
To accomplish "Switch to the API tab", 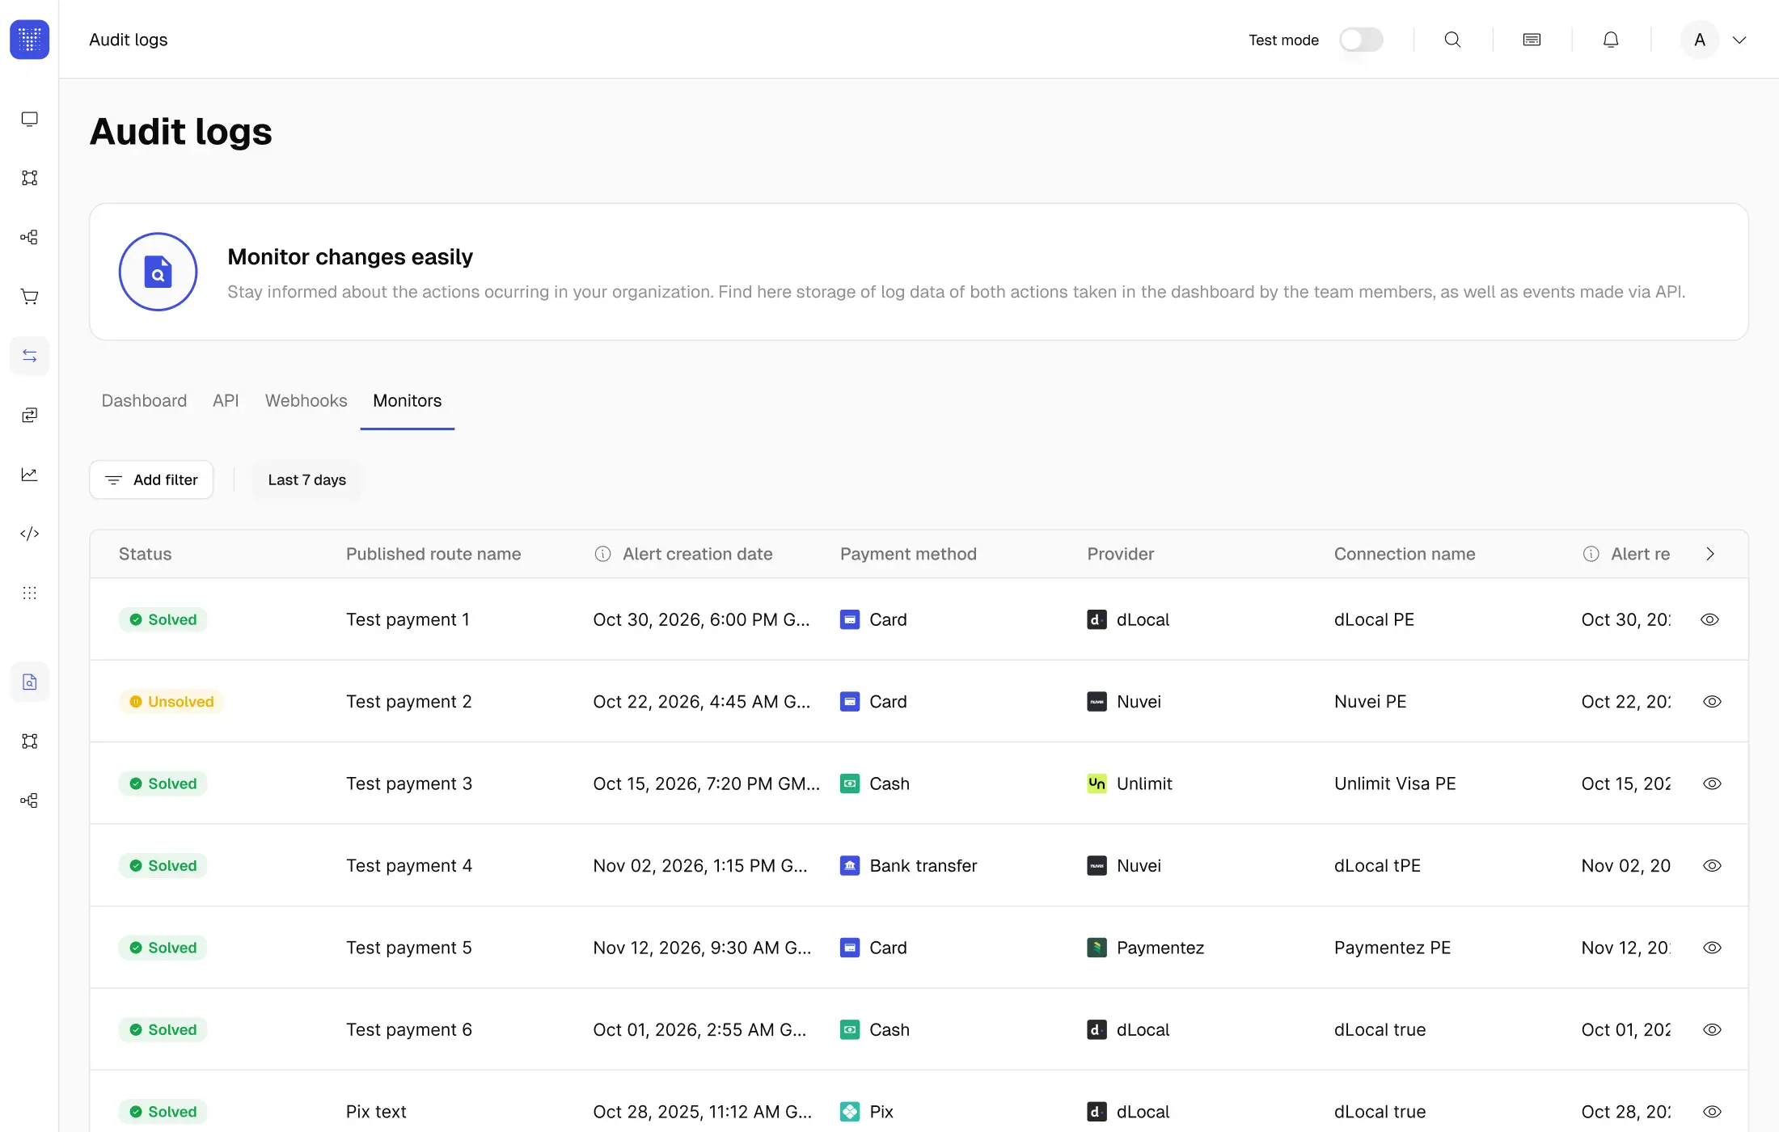I will click(226, 401).
